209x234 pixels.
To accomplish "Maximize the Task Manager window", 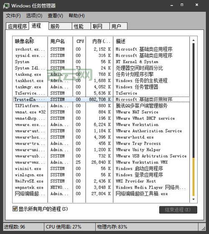I will (182, 5).
